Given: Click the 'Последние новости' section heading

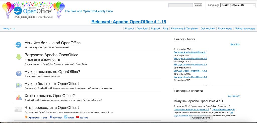Looking at the screenshot, I should [188, 91].
